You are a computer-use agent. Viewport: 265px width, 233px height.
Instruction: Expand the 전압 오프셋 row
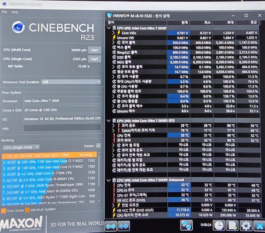pos(113,205)
